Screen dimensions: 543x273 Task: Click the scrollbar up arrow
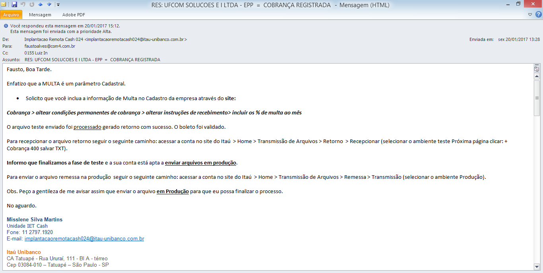[537, 76]
